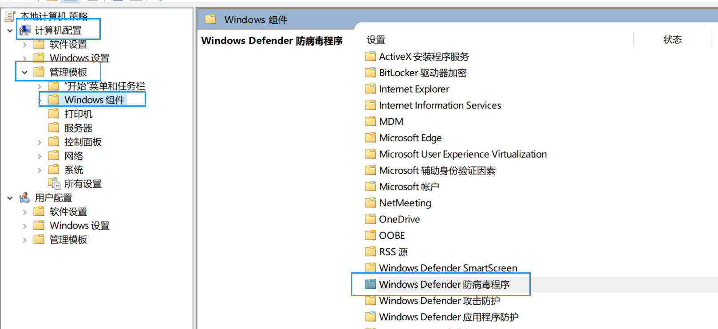Select the 服务器 folder icon in tree
This screenshot has height=329, width=718.
click(54, 128)
